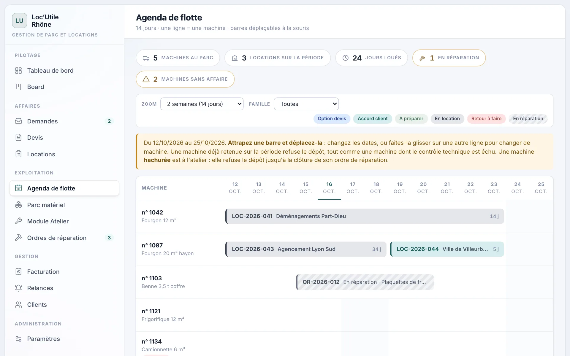Select the LOC-2026-044 Ville de Villeurbanne bar
Image resolution: width=570 pixels, height=356 pixels.
(447, 249)
